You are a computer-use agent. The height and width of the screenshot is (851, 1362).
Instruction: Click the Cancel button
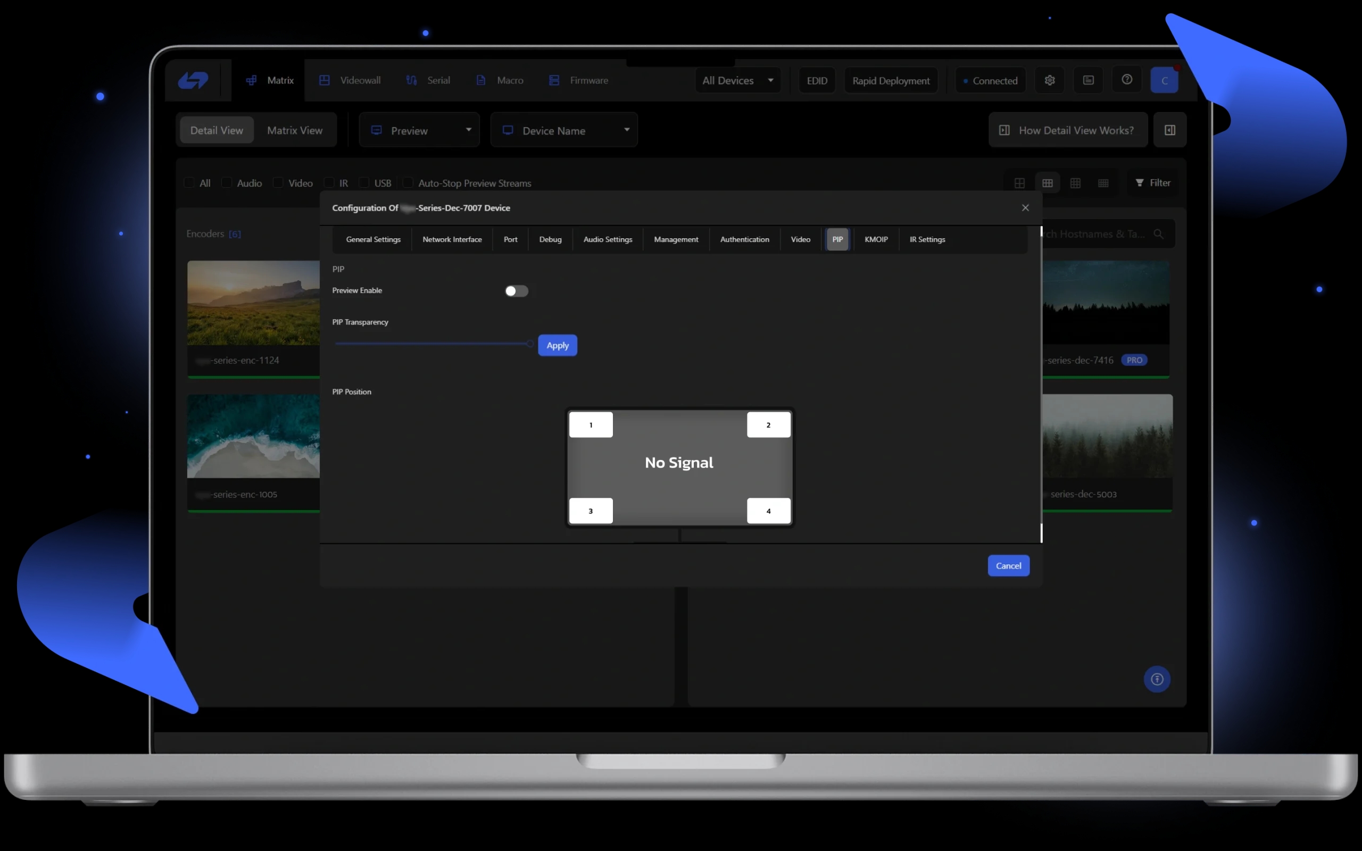1008,566
